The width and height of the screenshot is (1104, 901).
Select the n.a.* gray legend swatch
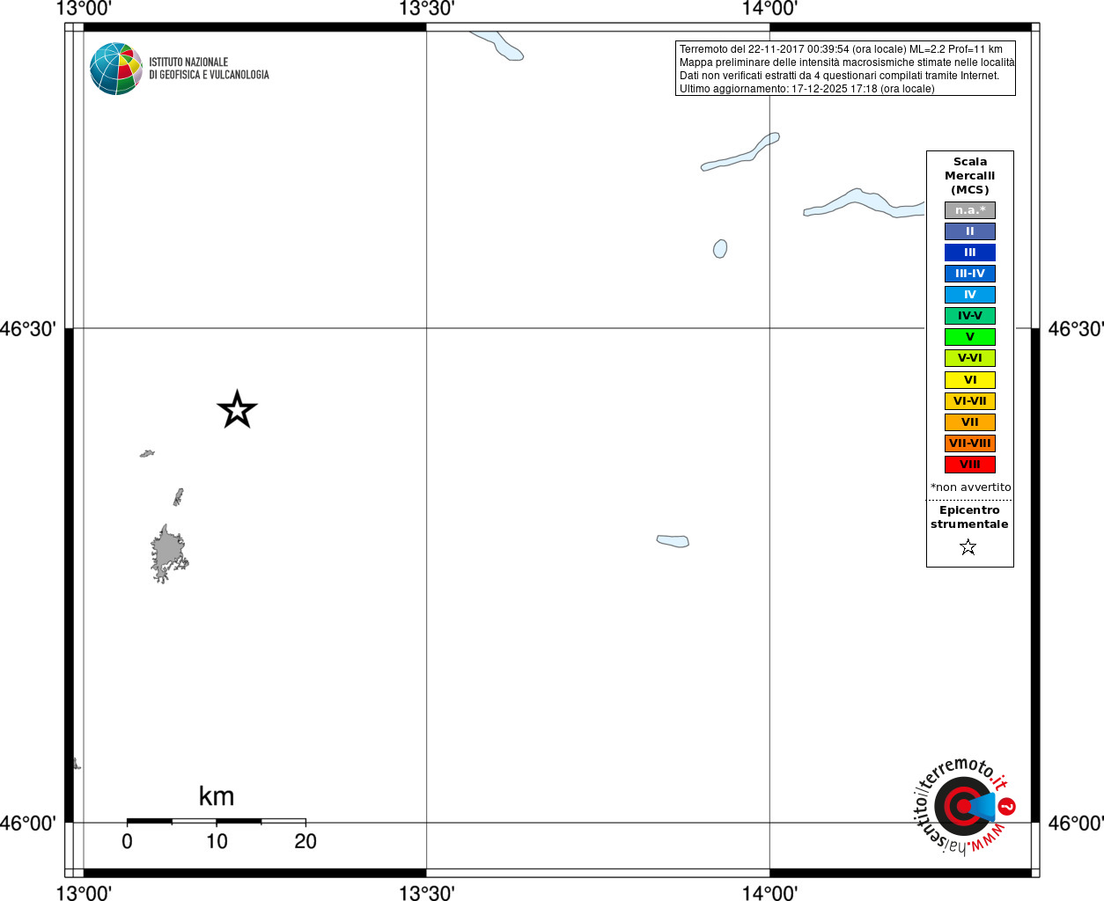[x=970, y=210]
